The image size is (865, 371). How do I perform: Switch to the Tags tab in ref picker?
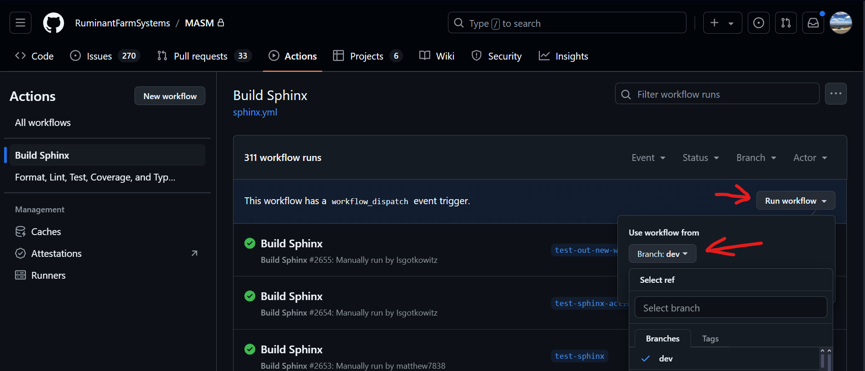[710, 339]
